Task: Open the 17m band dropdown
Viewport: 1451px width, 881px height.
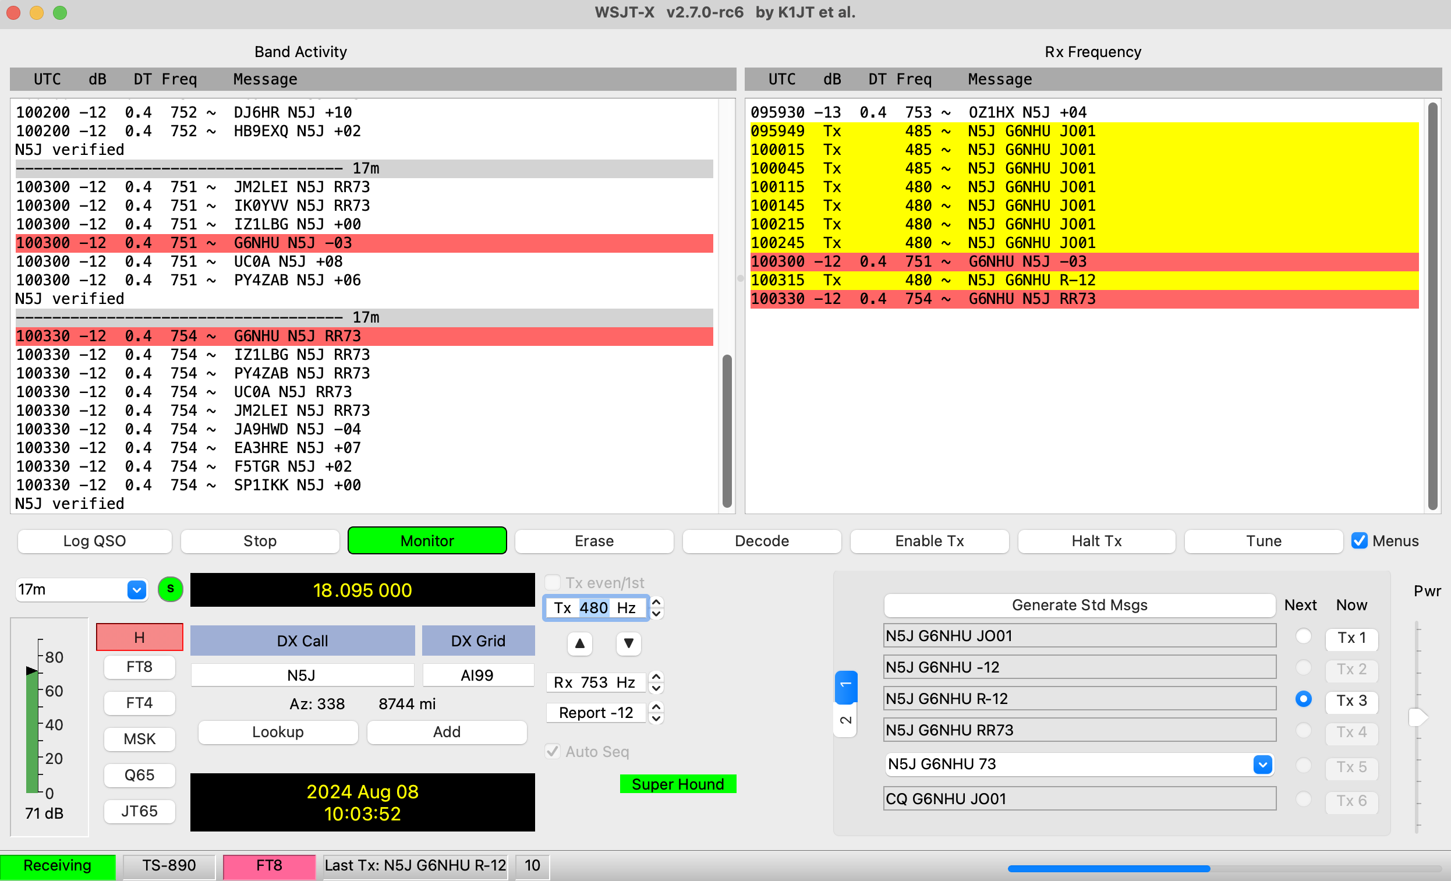Action: pos(136,589)
